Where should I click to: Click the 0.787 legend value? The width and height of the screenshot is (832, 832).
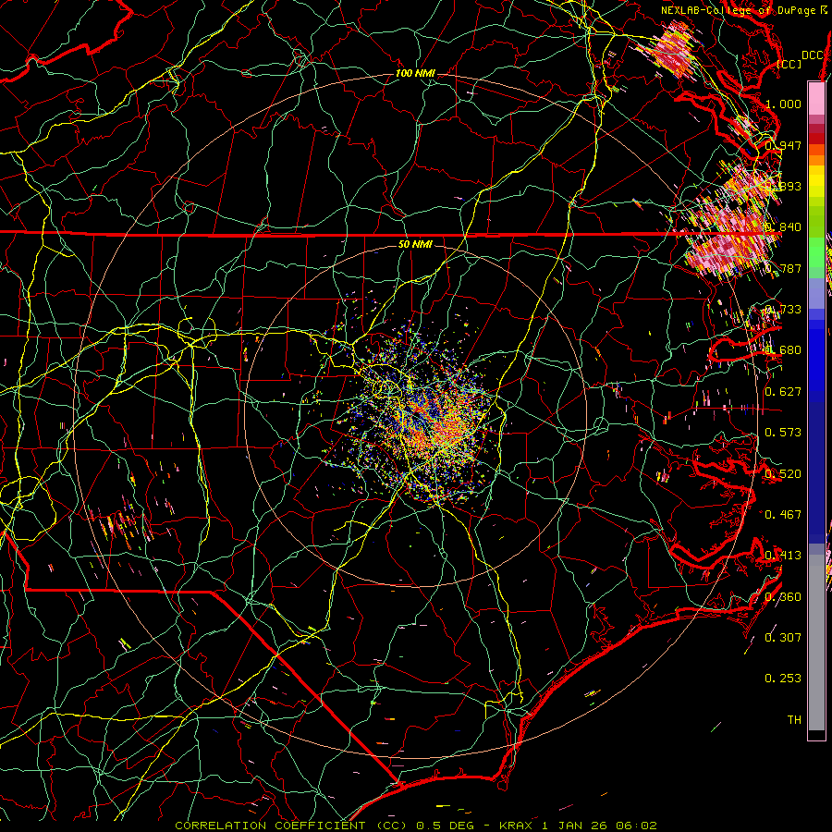click(783, 268)
